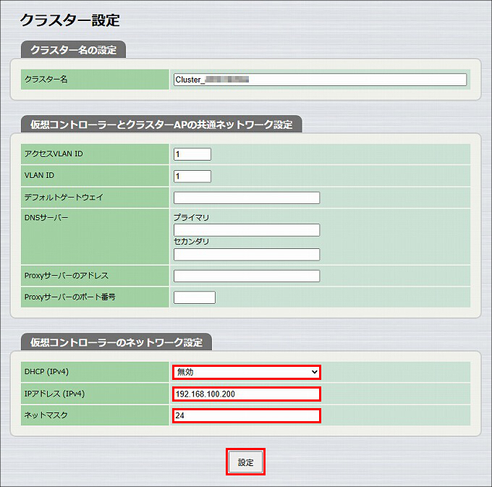The width and height of the screenshot is (492, 487).
Task: Click the アクセスVLAN ID input field
Action: pyautogui.click(x=192, y=154)
